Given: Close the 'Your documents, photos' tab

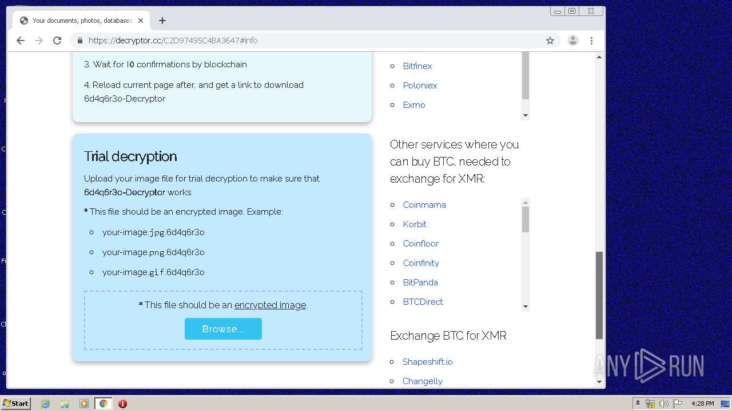Looking at the screenshot, I should [x=141, y=21].
